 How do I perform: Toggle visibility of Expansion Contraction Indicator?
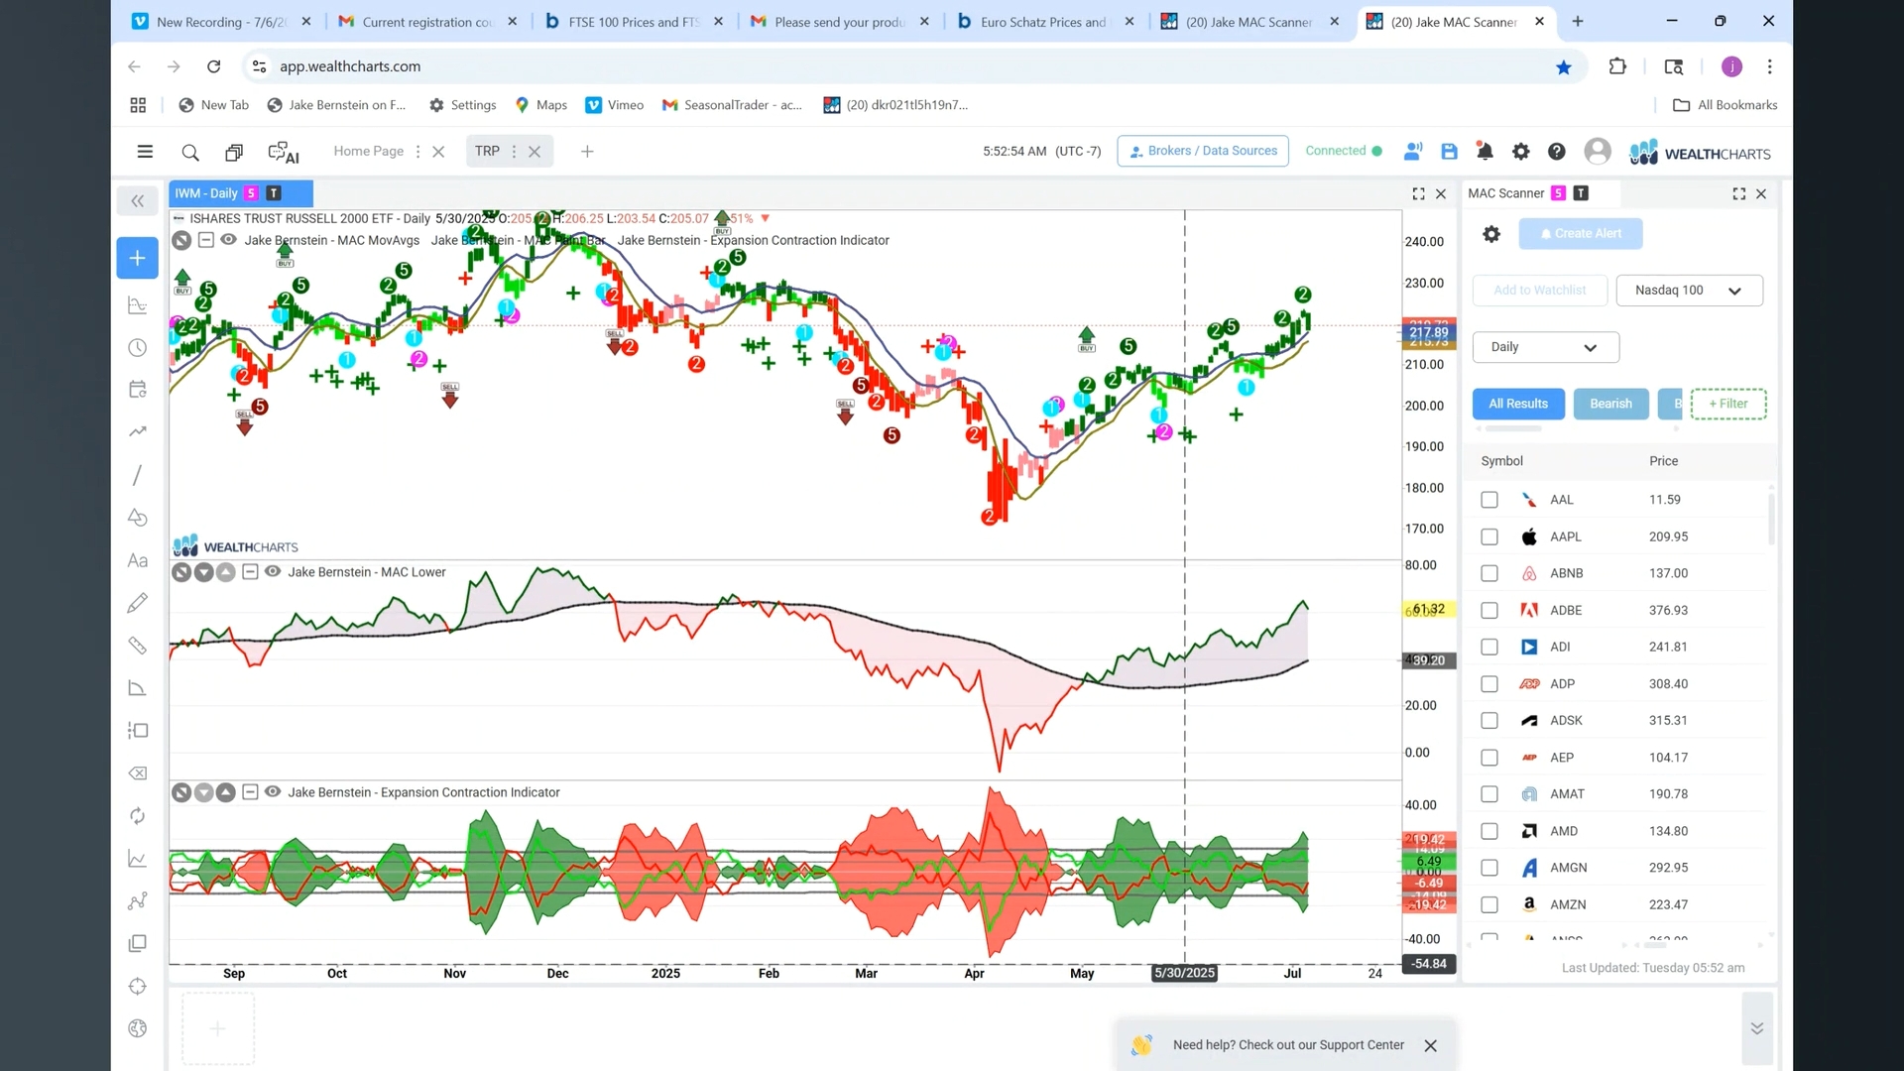[x=273, y=792]
